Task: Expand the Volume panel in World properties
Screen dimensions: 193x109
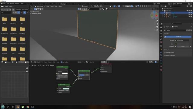Action: point(167,50)
